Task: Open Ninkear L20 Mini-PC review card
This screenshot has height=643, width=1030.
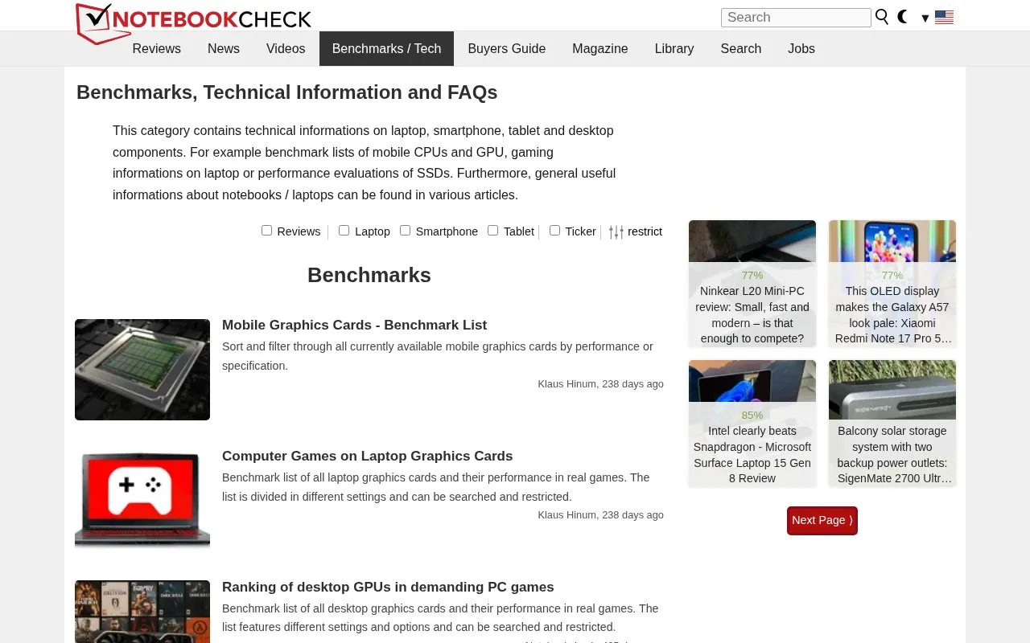Action: 752,283
